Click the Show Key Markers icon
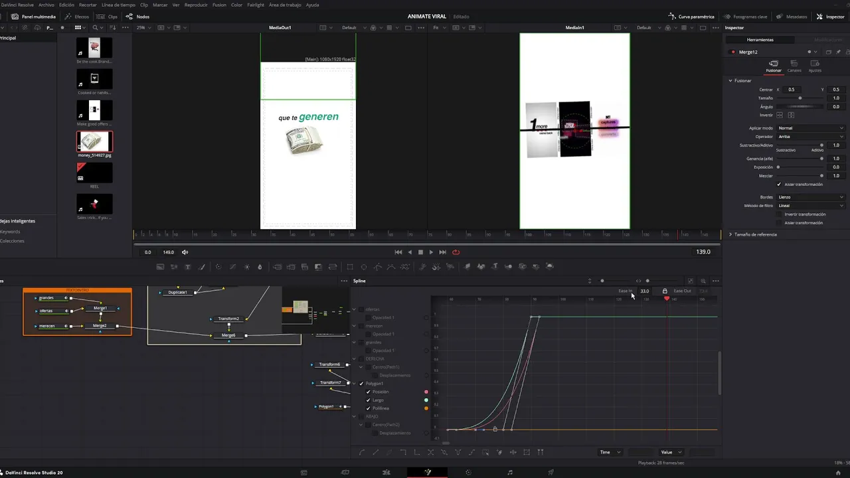Screen dimensions: 850x478 (x=541, y=452)
